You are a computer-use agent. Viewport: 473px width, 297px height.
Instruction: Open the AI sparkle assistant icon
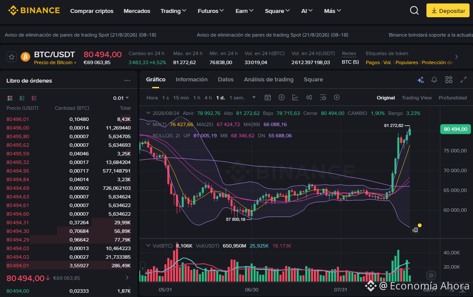420,80
